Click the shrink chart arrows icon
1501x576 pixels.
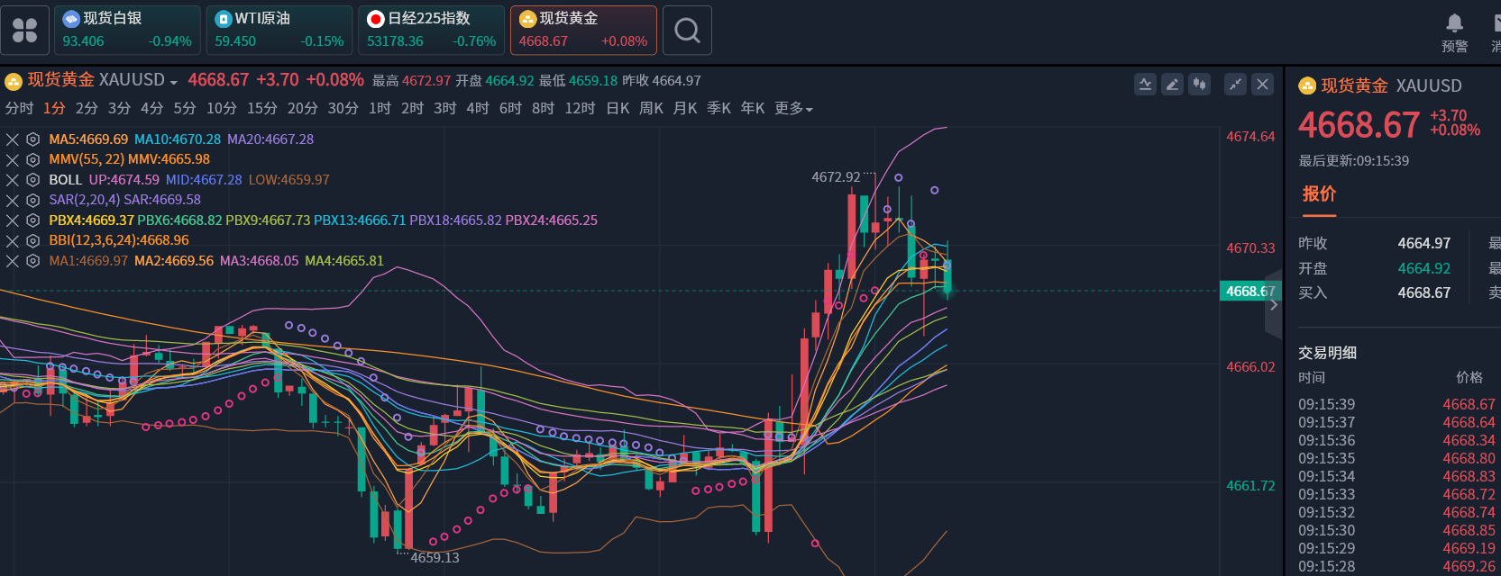tap(1235, 85)
